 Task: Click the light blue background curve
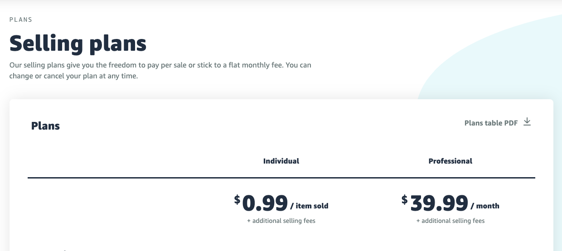click(x=499, y=59)
